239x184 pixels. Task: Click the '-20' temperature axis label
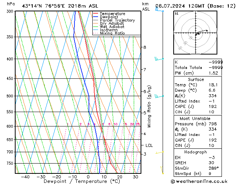coord(56,177)
